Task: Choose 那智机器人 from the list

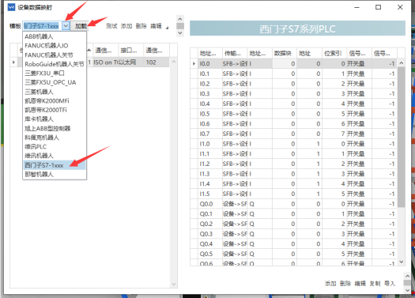Action: pyautogui.click(x=39, y=174)
